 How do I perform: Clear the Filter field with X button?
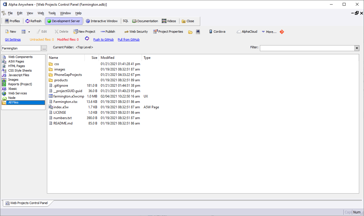357,48
